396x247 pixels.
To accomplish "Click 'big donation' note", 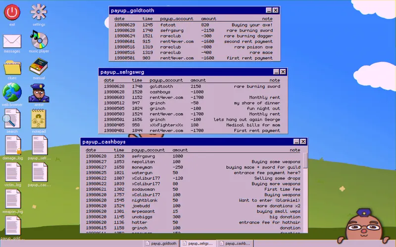I will tap(285, 217).
